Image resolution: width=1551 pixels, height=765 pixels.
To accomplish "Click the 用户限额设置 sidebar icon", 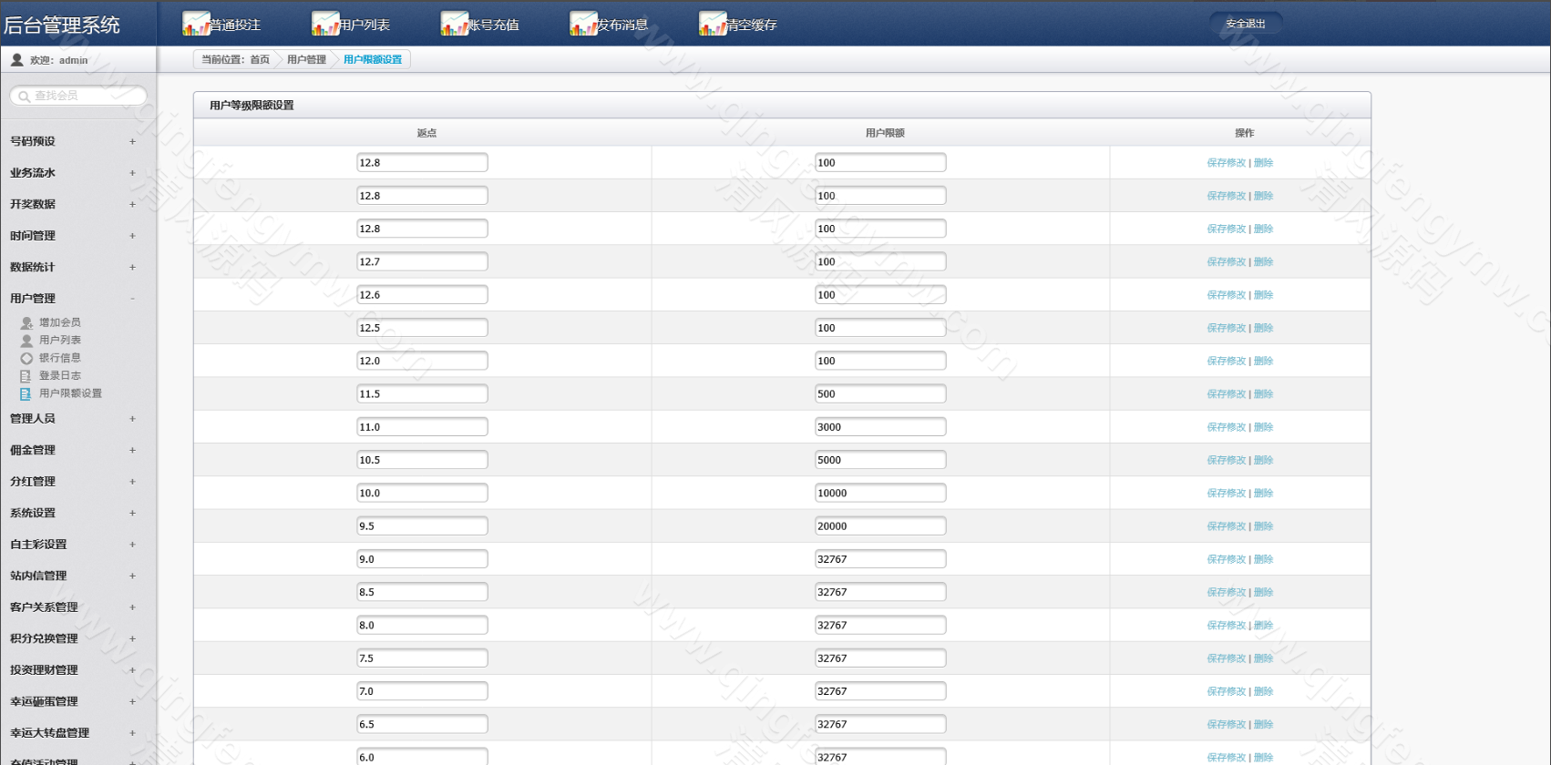I will coord(26,393).
